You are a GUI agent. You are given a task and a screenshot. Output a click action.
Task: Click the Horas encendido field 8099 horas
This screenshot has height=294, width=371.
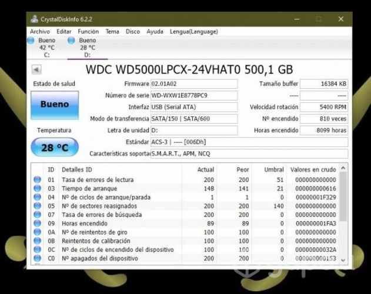[324, 130]
